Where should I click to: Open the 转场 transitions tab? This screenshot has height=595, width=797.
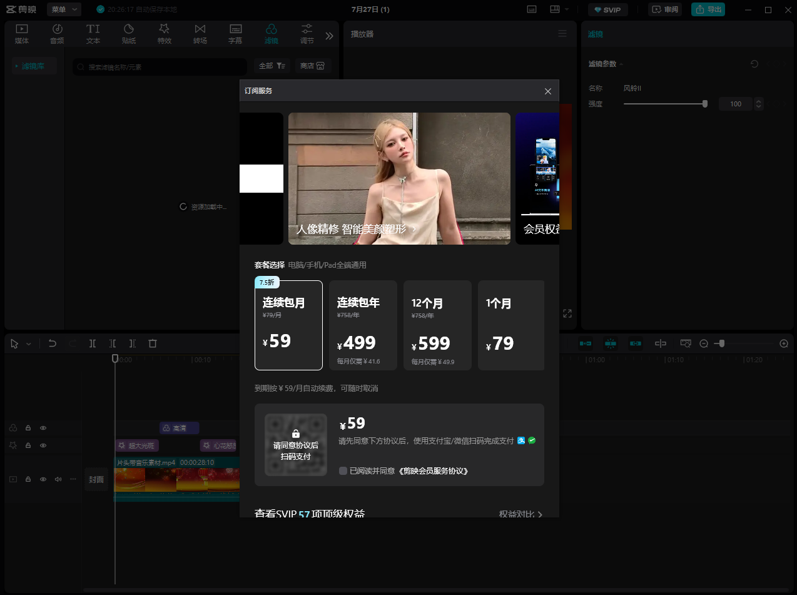(x=200, y=34)
